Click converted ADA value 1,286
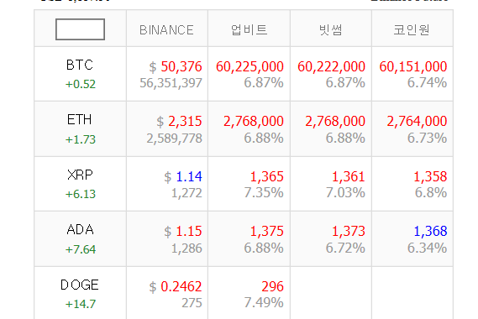 click(186, 248)
